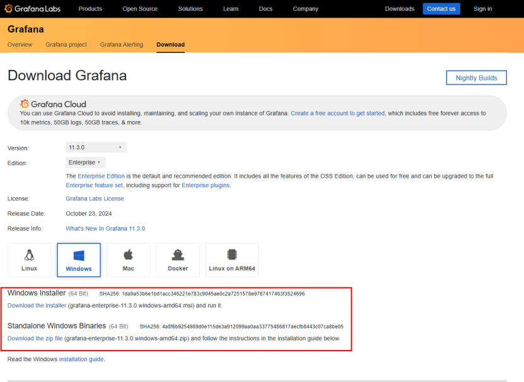Click Download the zip file link
The height and width of the screenshot is (382, 524).
35,339
